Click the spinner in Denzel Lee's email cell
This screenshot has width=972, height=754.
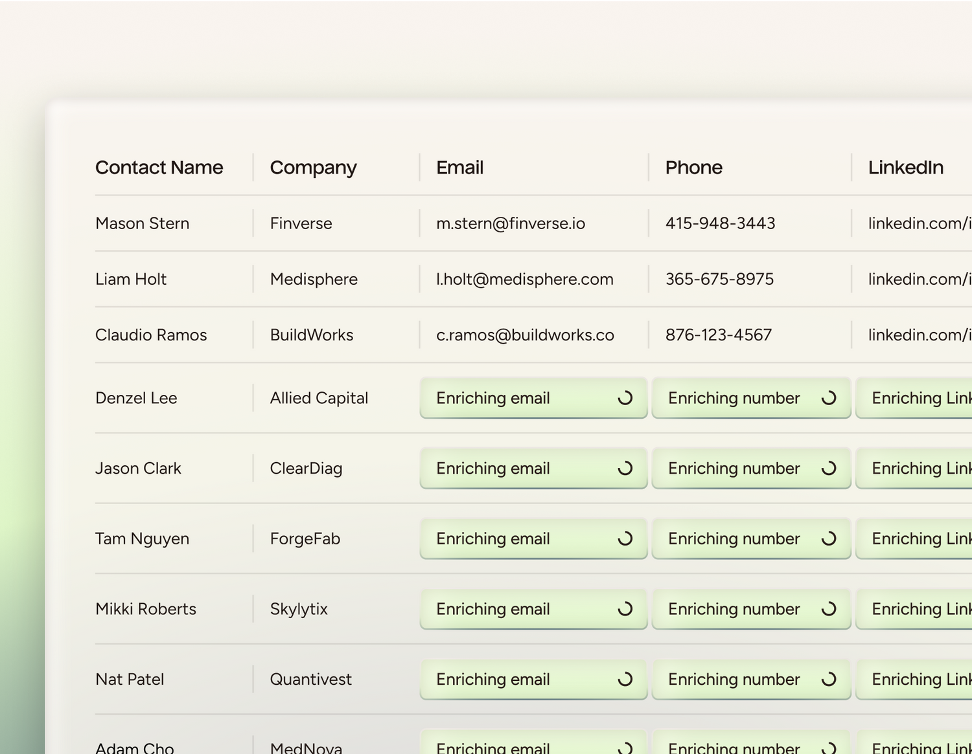(625, 398)
